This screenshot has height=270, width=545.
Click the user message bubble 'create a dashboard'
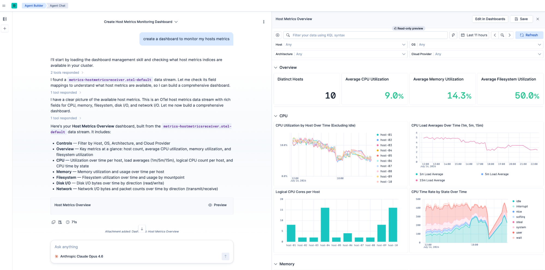186,39
